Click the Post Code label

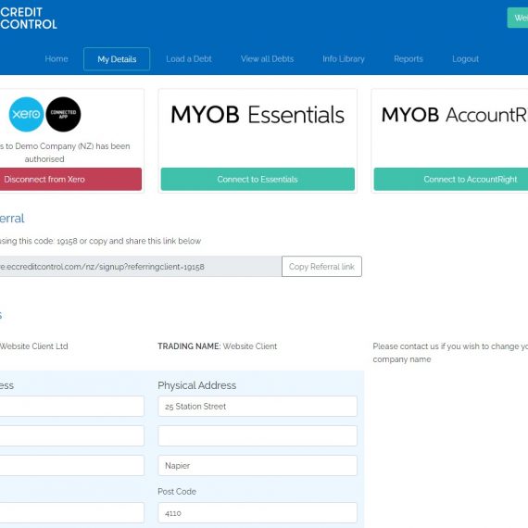pos(177,491)
